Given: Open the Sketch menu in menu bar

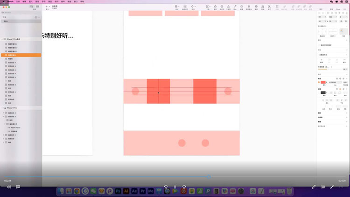Looking at the screenshot, I should point(10,2).
